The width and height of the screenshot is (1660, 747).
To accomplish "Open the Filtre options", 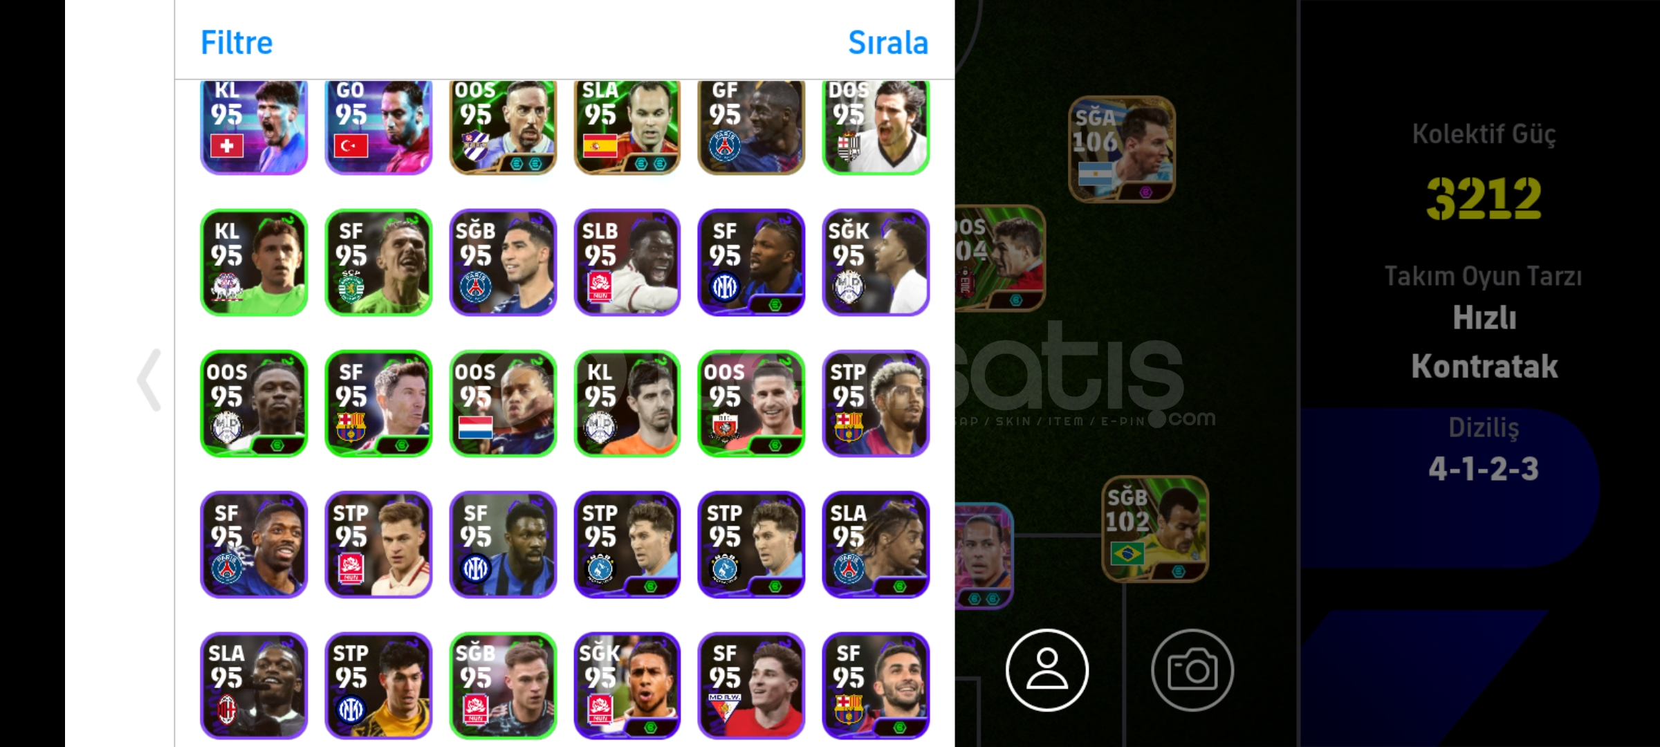I will click(x=237, y=43).
